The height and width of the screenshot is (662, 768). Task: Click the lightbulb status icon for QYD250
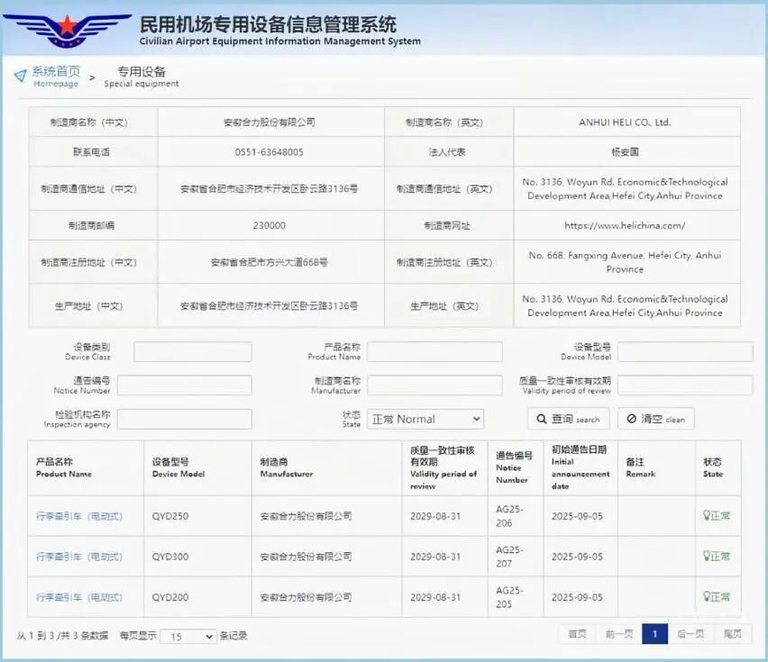[x=707, y=516]
